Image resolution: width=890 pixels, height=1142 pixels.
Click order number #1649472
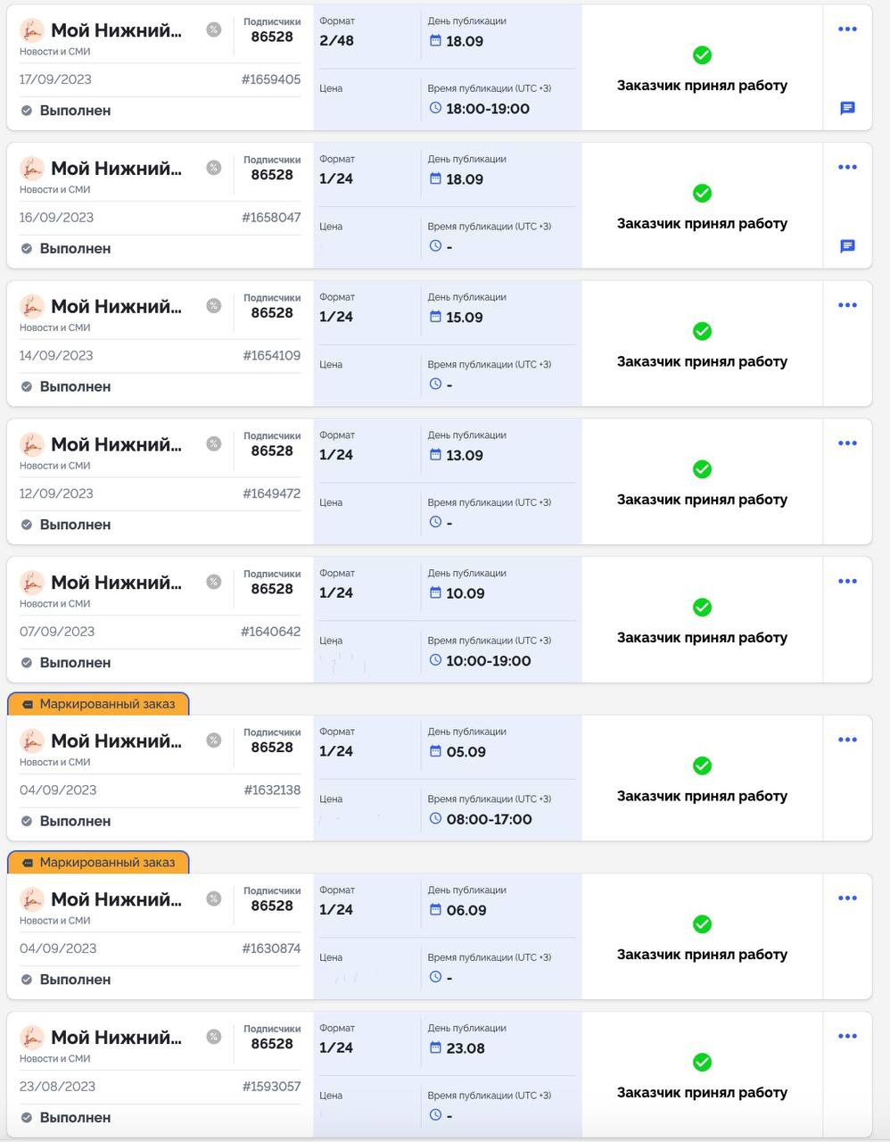[271, 493]
